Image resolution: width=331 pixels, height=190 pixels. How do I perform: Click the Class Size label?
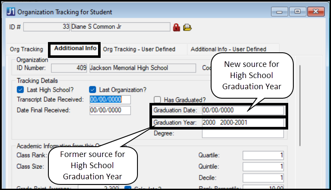click(x=30, y=166)
